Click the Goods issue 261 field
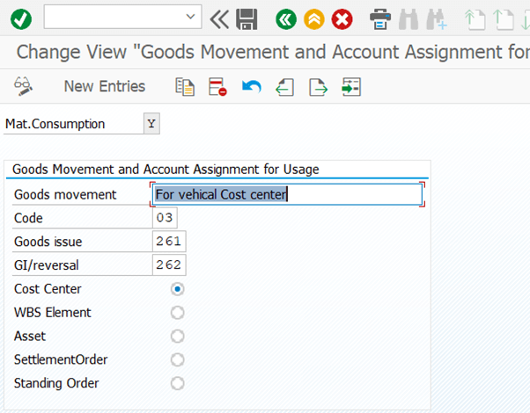530x413 pixels. (x=169, y=242)
